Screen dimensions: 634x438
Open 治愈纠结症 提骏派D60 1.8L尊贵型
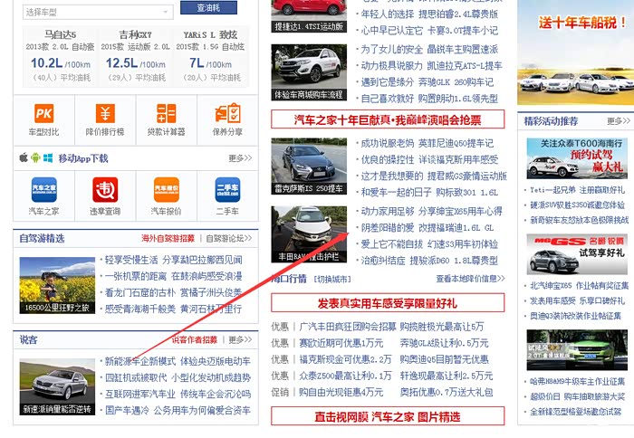[429, 261]
